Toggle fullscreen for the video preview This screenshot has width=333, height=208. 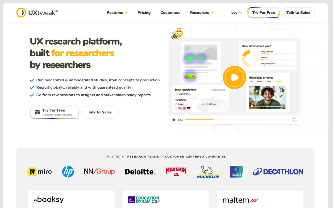(x=295, y=120)
